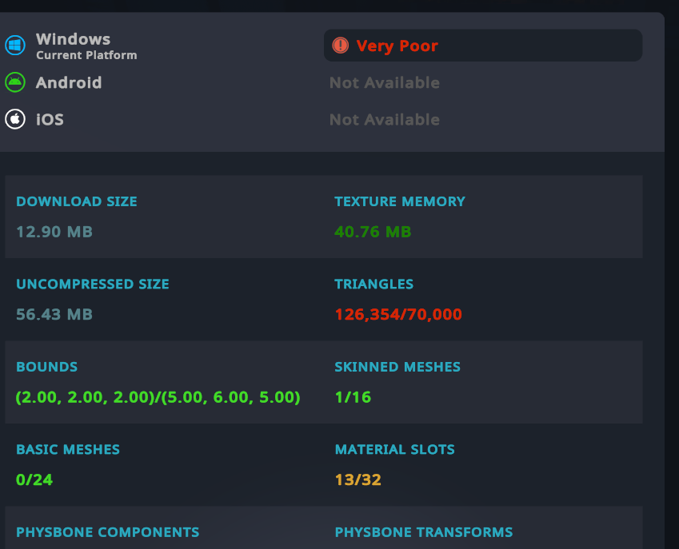Click the Android platform icon
This screenshot has height=549, width=679.
click(x=15, y=82)
